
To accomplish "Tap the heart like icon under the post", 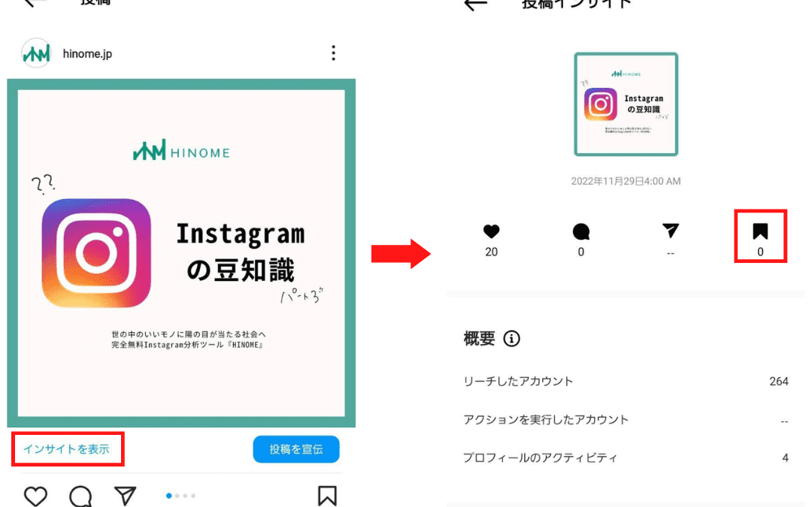I will [36, 496].
